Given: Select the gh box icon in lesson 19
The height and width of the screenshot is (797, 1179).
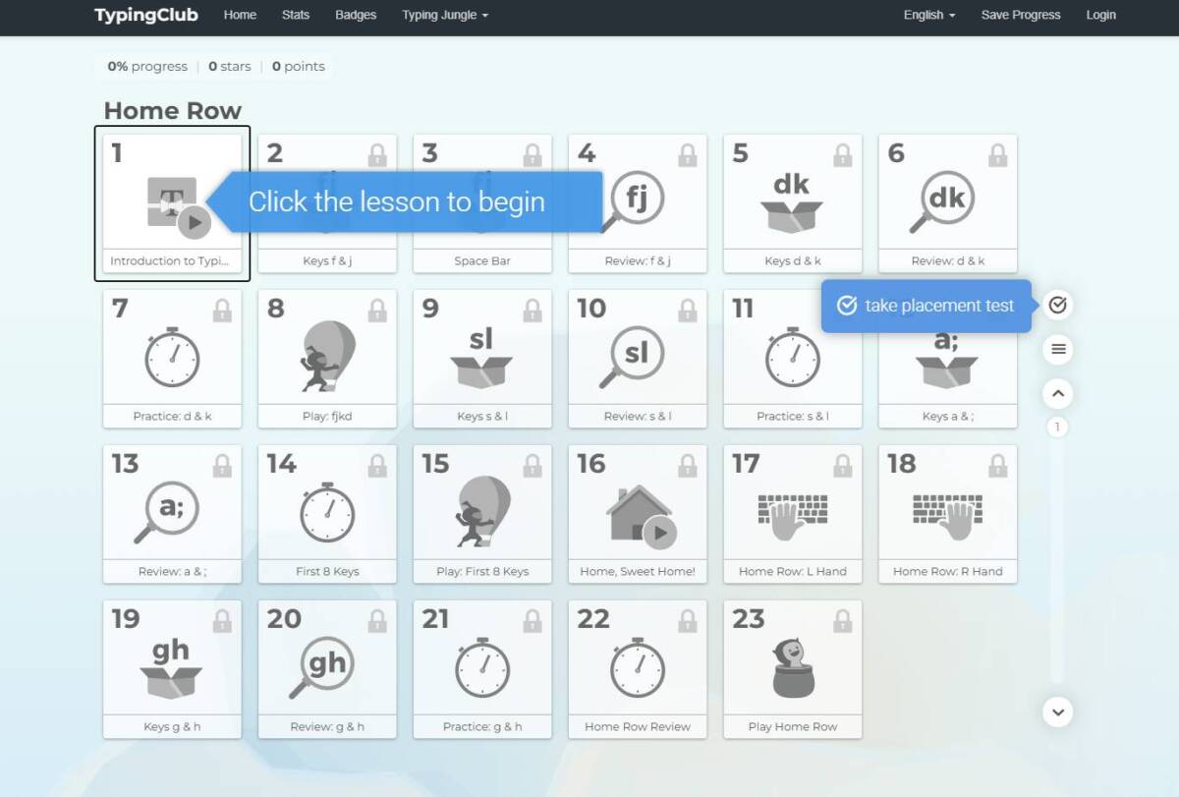Looking at the screenshot, I should 172,668.
